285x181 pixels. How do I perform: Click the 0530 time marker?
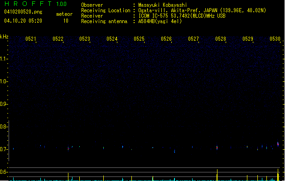coord(275,39)
